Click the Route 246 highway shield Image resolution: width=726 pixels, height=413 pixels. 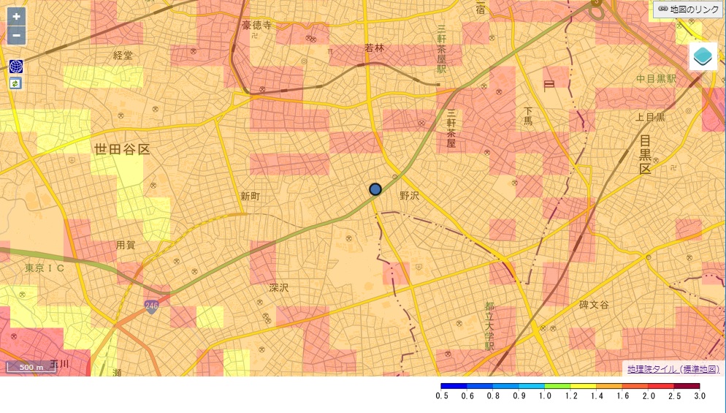[151, 306]
